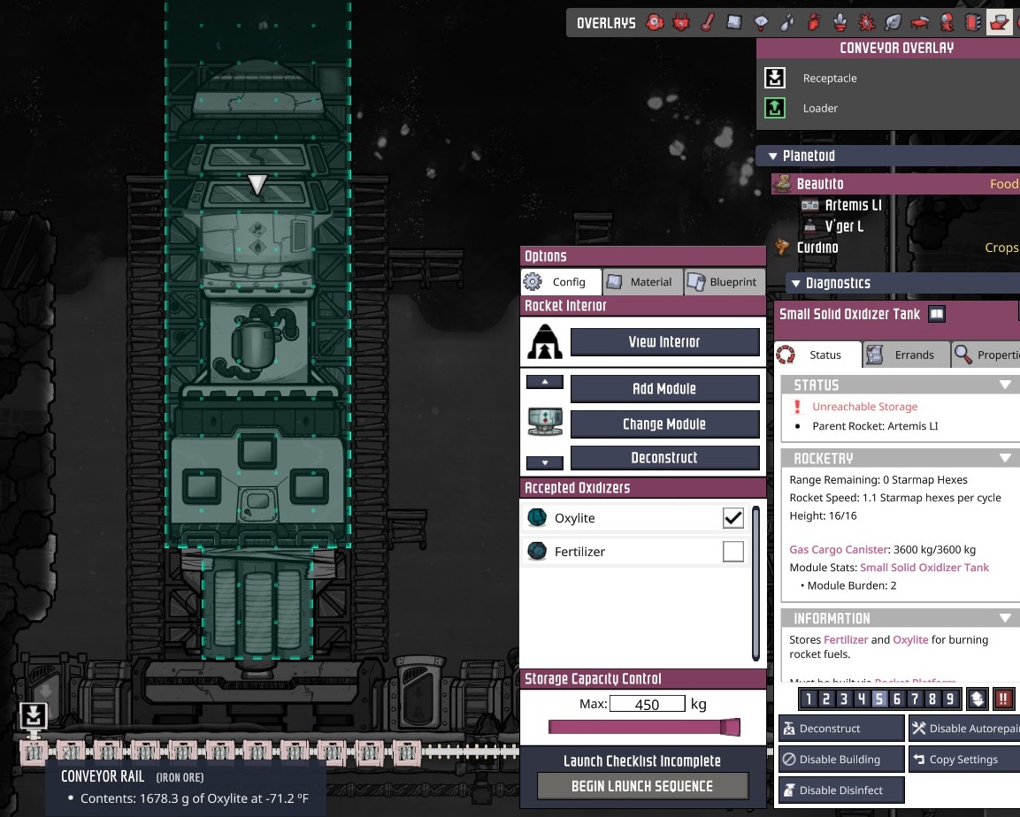This screenshot has width=1020, height=817.
Task: Collapse the Rocketry section arrow
Action: (x=1005, y=458)
